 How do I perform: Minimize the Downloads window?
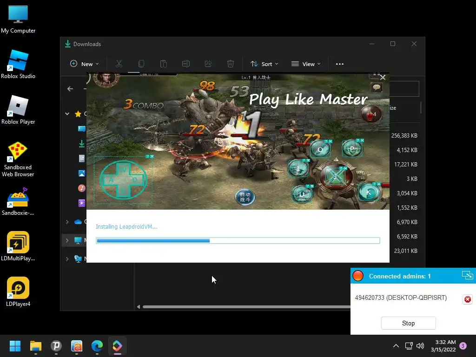click(371, 44)
